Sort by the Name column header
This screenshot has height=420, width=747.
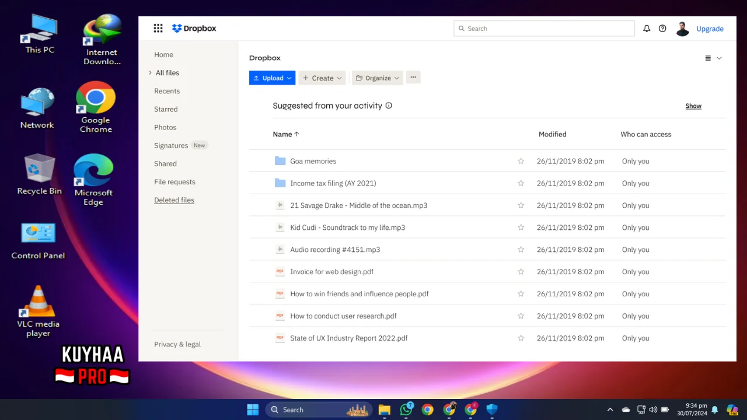pyautogui.click(x=286, y=134)
